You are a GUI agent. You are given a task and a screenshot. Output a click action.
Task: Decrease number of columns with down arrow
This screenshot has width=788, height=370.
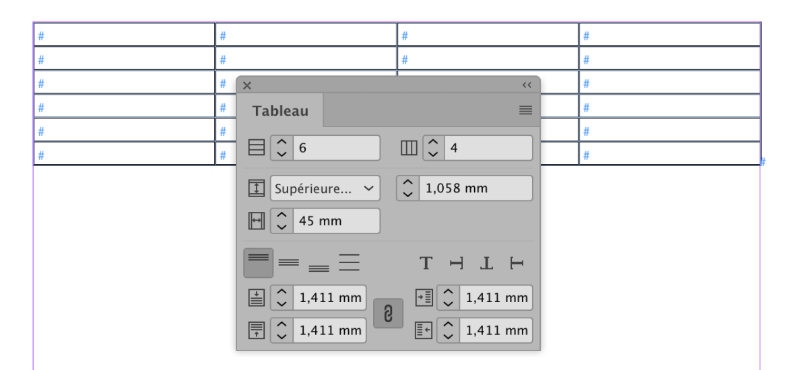click(x=434, y=153)
